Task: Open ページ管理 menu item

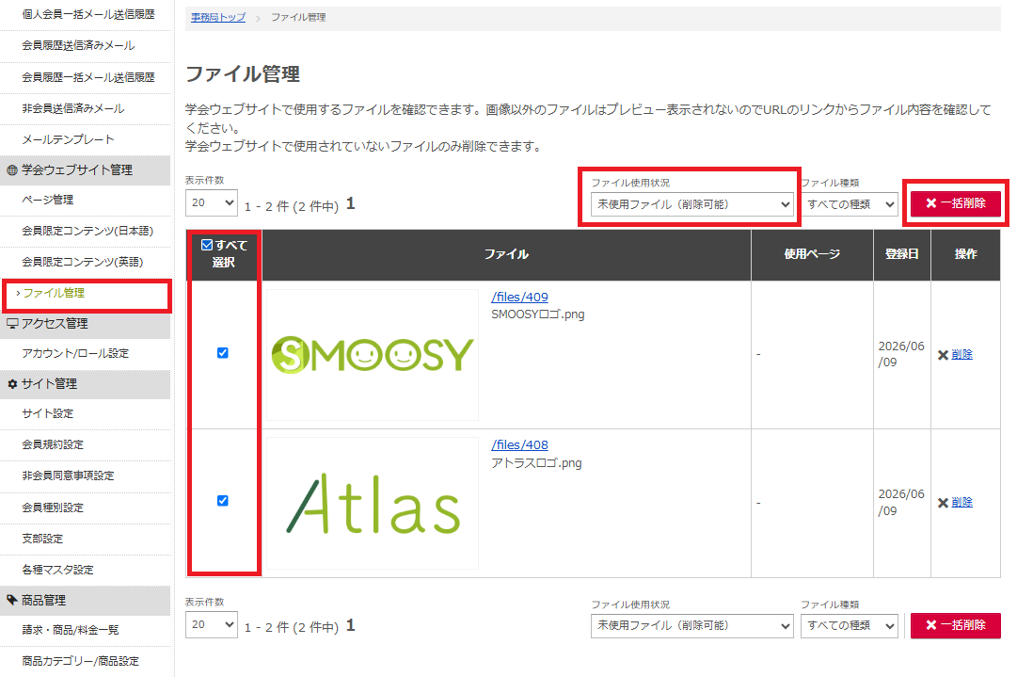Action: (x=47, y=200)
